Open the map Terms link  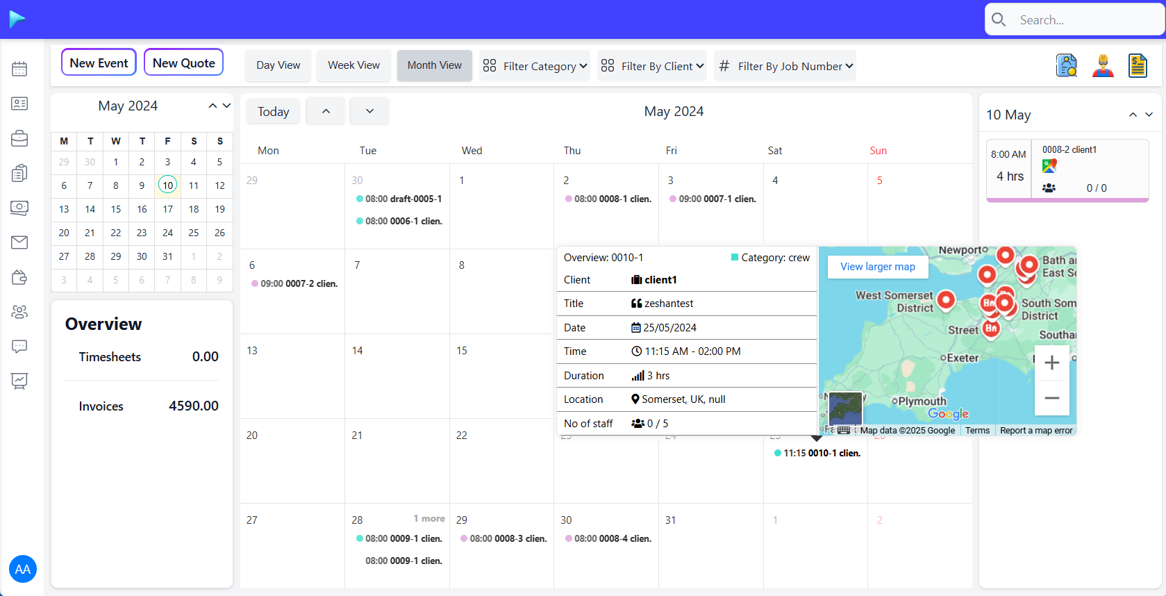(977, 431)
